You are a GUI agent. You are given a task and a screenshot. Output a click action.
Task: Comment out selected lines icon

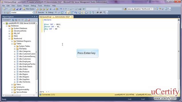(90, 12)
